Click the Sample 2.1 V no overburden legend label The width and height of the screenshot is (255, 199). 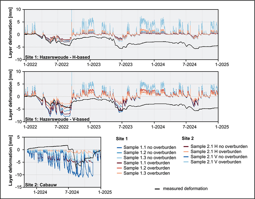pos(219,157)
